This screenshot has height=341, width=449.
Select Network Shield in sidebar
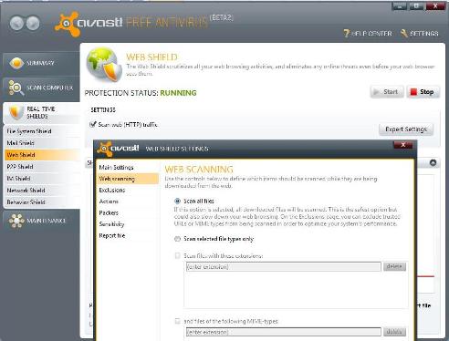[42, 191]
